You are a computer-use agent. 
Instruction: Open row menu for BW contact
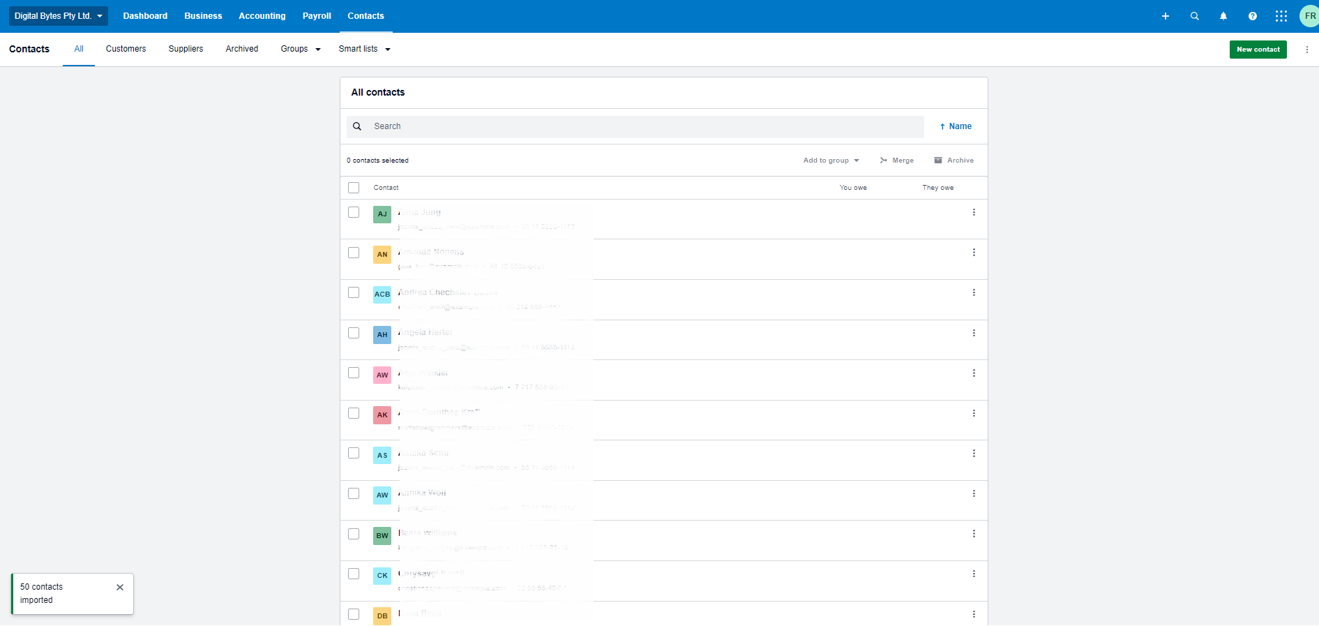click(x=974, y=534)
